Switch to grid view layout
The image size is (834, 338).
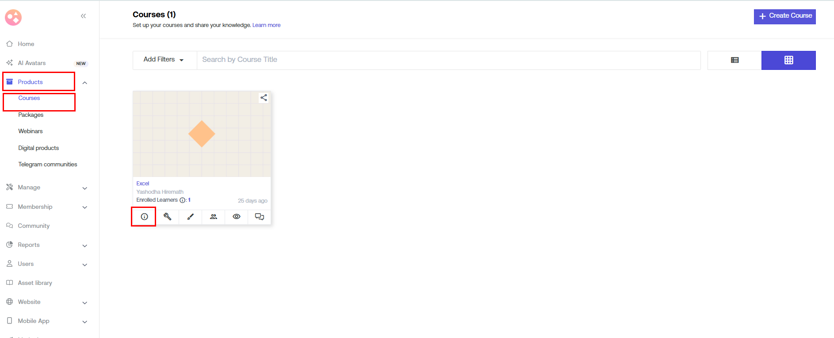tap(788, 60)
